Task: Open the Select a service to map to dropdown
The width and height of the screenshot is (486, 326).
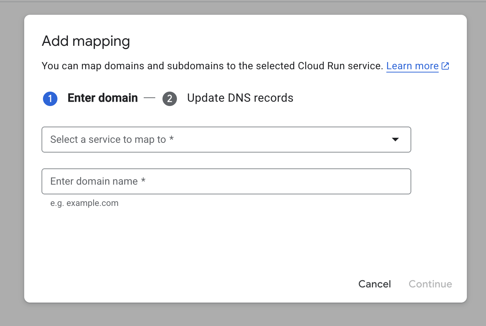Action: pos(226,140)
